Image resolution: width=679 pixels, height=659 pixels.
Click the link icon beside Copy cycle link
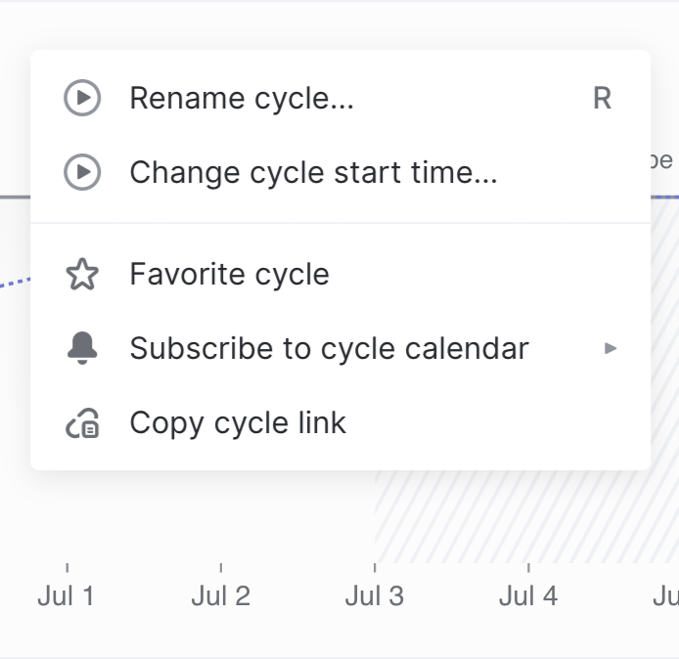[x=82, y=423]
